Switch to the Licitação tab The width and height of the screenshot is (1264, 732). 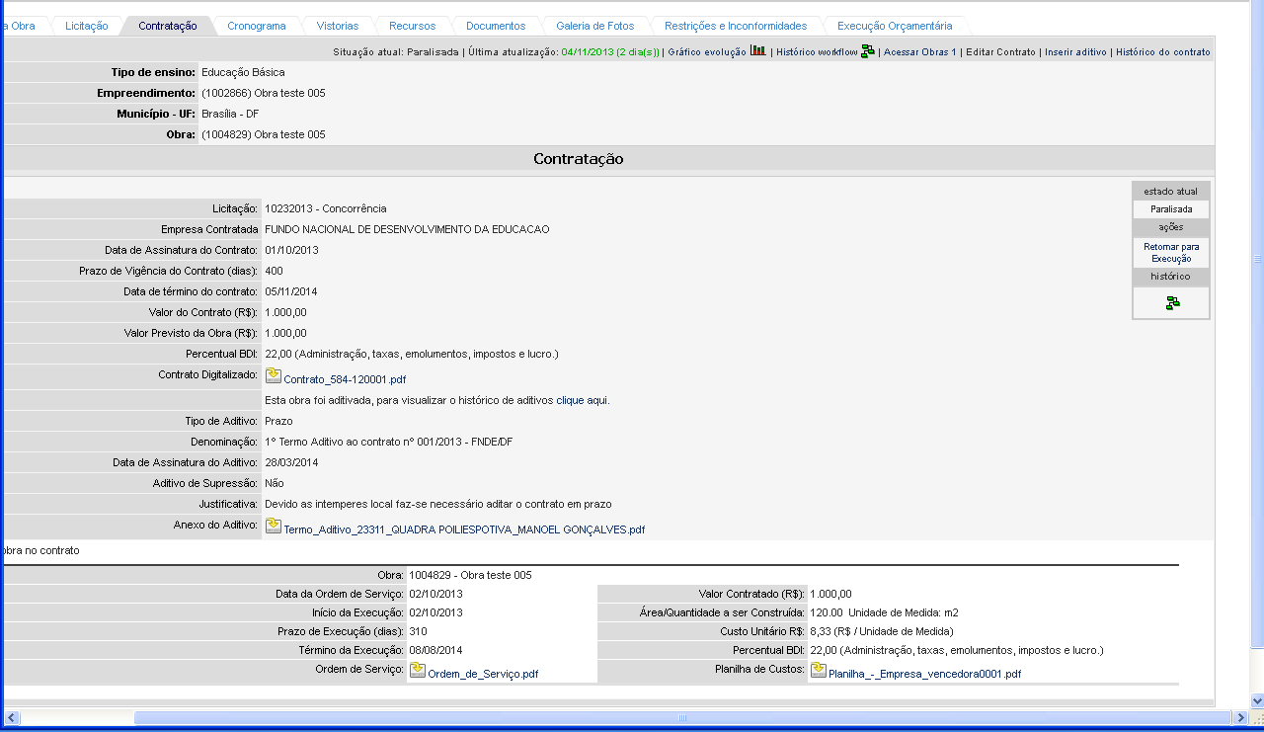pyautogui.click(x=87, y=26)
